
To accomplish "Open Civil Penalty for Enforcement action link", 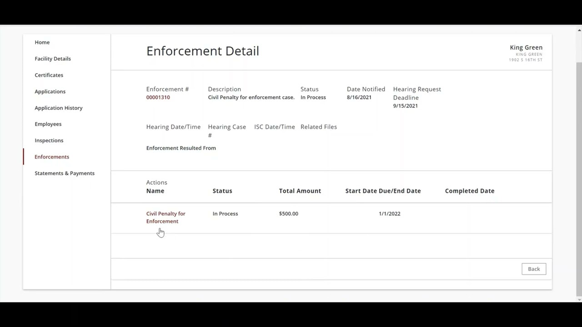I will [x=166, y=217].
